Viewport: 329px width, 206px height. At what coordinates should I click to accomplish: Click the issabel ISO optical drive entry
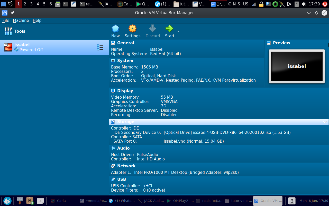click(227, 133)
